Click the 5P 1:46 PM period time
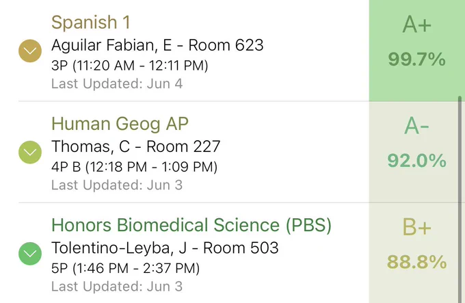The width and height of the screenshot is (465, 303). (125, 268)
